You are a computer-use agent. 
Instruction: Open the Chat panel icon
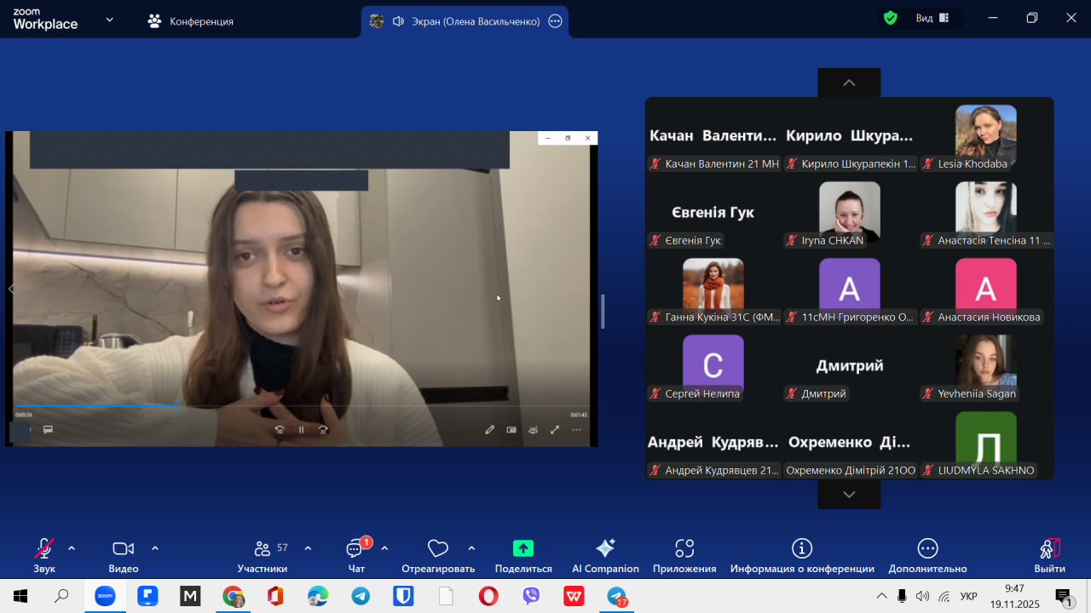355,549
